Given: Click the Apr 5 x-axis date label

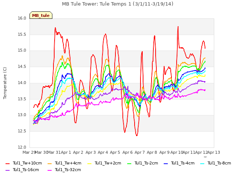Looking at the screenshot, I should point(115,152).
